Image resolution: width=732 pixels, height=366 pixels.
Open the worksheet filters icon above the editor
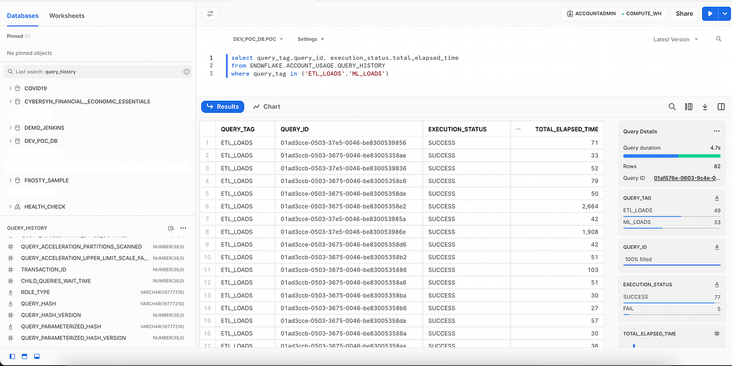point(210,13)
